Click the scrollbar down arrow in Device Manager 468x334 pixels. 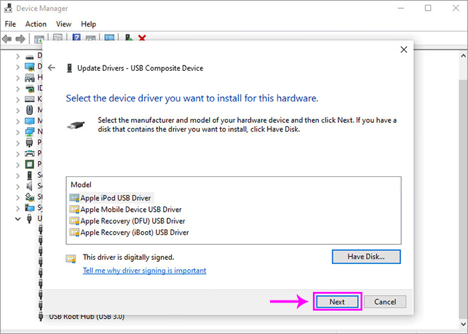pyautogui.click(x=463, y=323)
